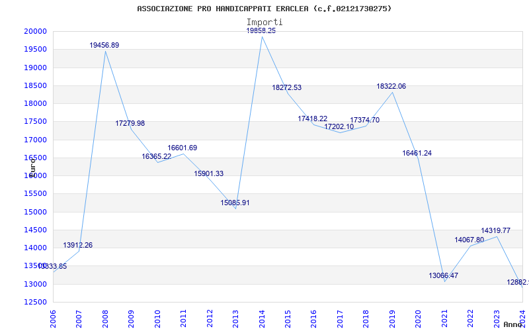This screenshot has width=529, height=331.
Task: Click x-axis year 2006
Action: point(53,318)
